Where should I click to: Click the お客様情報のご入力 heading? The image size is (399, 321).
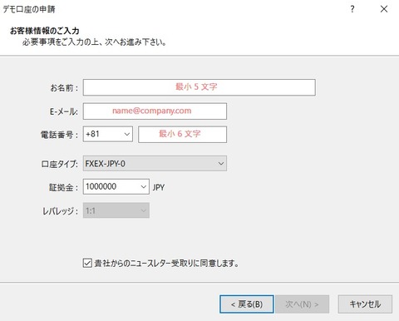click(x=45, y=31)
